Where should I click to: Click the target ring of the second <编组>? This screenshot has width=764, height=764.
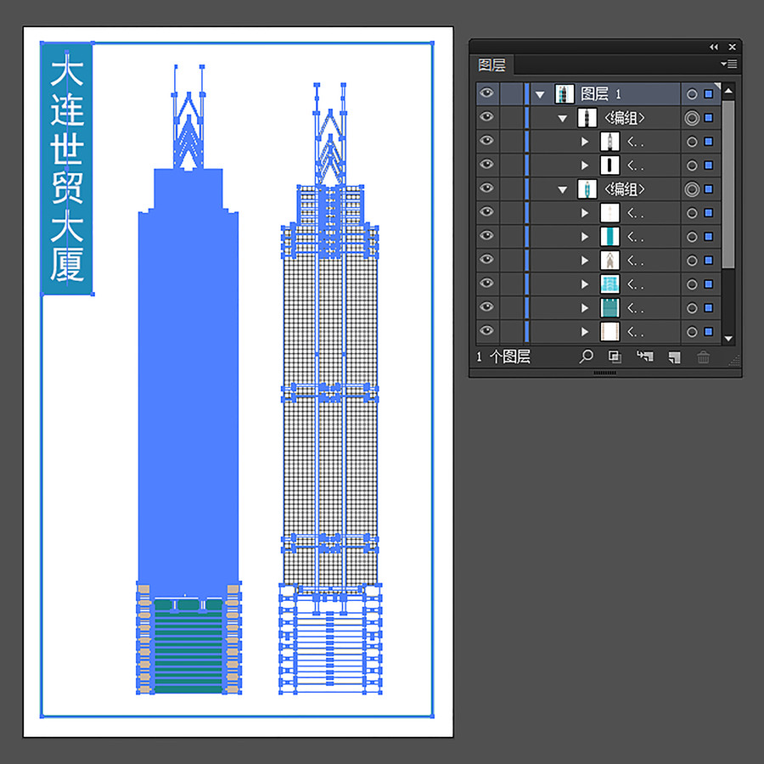[692, 189]
